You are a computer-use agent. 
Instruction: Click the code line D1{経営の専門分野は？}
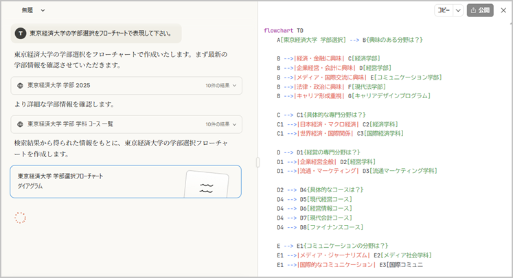319,152
